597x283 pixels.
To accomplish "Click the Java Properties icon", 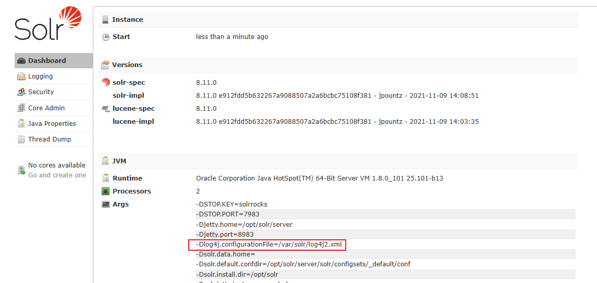I will pyautogui.click(x=21, y=124).
